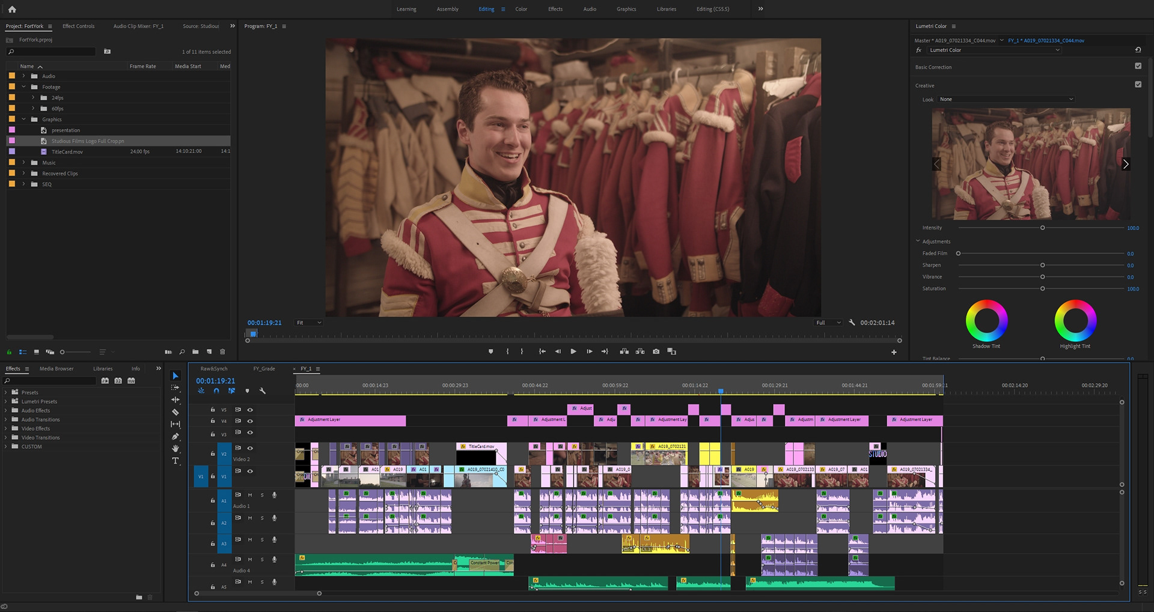Screen dimensions: 1154x612
Task: Delete selected project item with trash icon
Action: pyautogui.click(x=222, y=352)
